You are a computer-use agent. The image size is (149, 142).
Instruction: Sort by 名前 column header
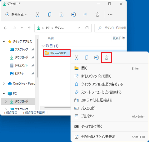[x=51, y=38]
